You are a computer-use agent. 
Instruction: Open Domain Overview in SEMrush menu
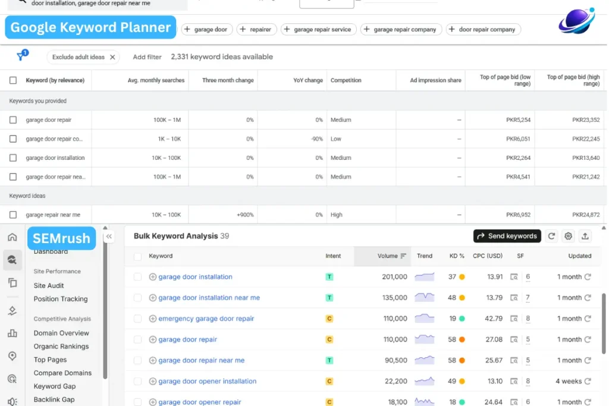(x=61, y=333)
